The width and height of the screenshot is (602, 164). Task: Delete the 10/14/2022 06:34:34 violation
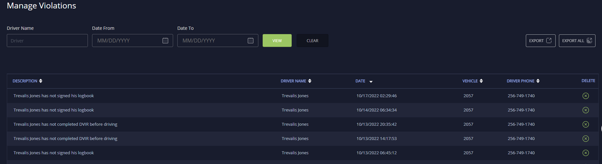[x=585, y=110]
